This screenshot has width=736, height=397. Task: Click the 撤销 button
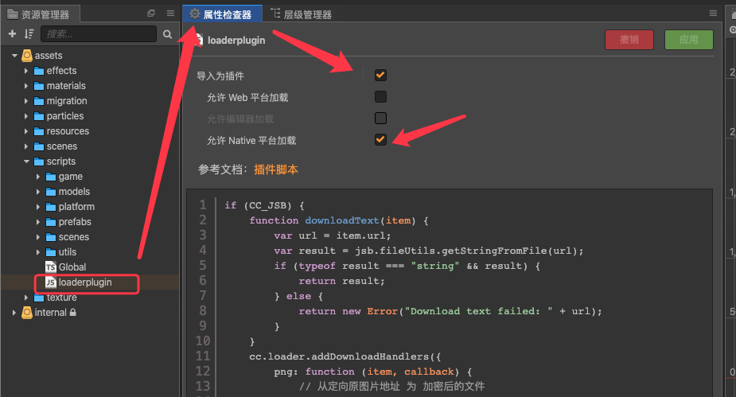pos(629,40)
